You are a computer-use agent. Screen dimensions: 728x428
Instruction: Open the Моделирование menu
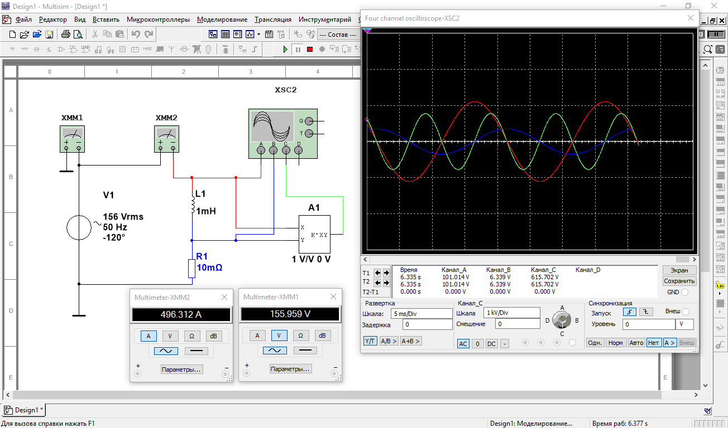(223, 20)
